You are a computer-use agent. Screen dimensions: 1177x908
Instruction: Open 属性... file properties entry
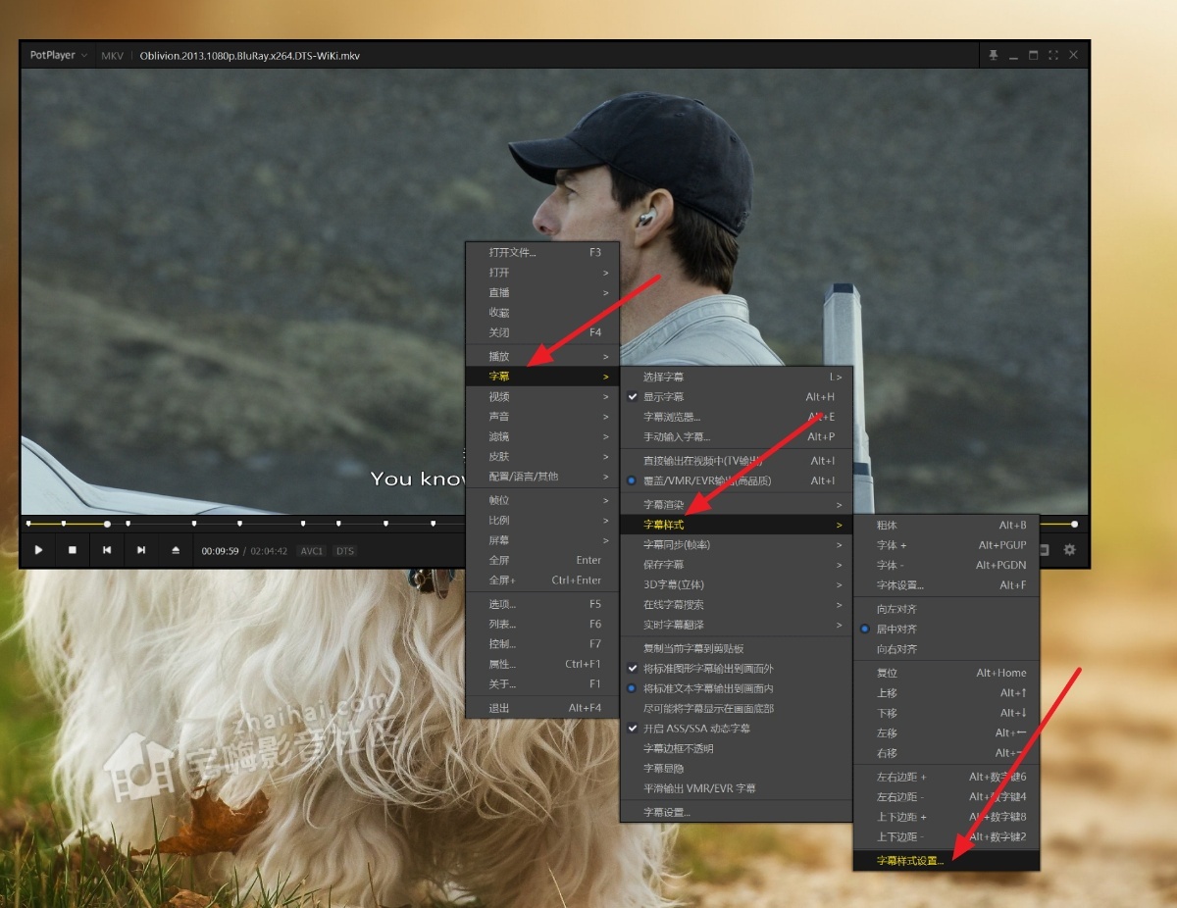542,664
